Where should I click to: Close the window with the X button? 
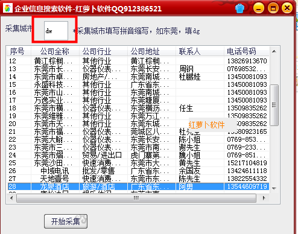287,8
